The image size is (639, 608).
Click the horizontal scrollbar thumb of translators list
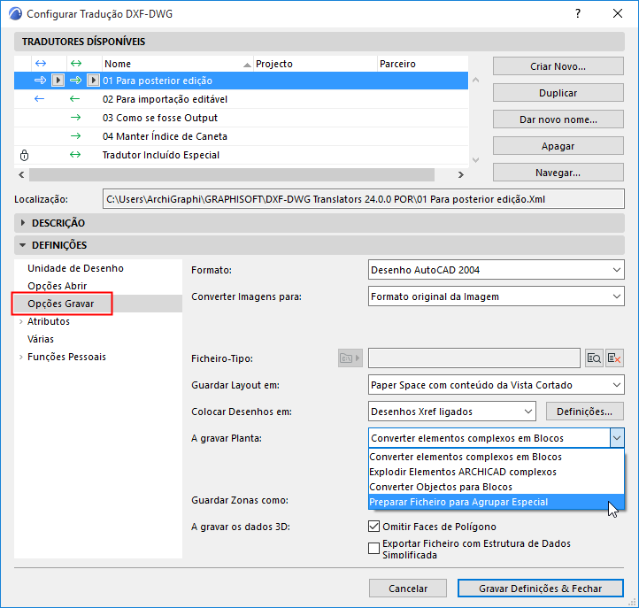click(x=232, y=174)
